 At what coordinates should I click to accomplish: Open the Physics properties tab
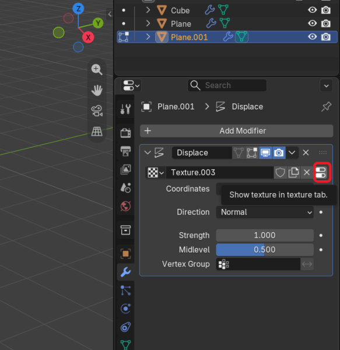tap(125, 309)
